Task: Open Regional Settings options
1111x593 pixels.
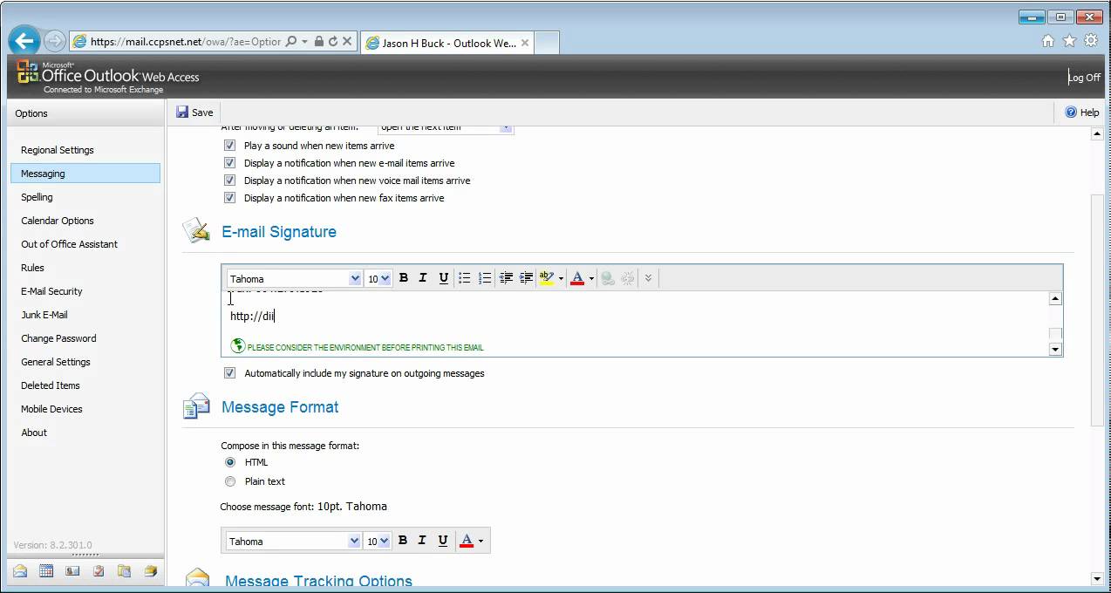Action: click(58, 150)
